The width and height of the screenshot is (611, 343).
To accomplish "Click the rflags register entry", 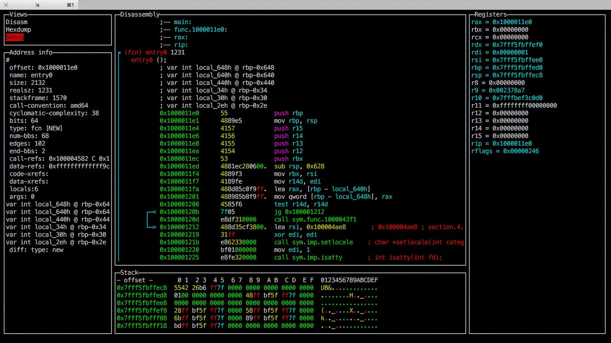I will [505, 151].
